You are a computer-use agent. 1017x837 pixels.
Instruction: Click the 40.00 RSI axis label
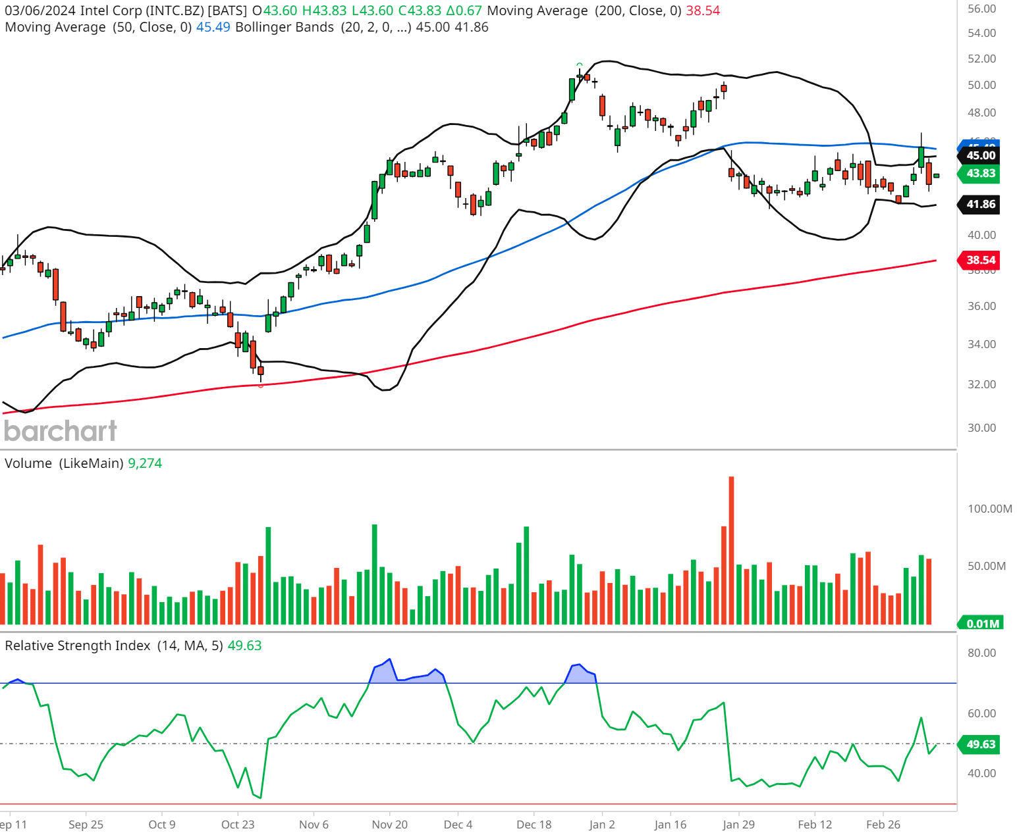pos(981,773)
